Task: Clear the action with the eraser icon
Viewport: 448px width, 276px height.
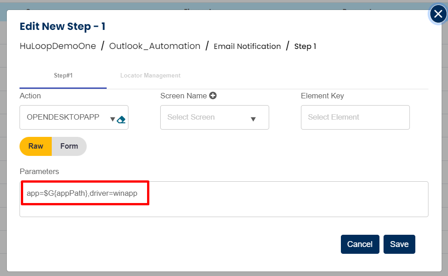Action: [x=121, y=120]
